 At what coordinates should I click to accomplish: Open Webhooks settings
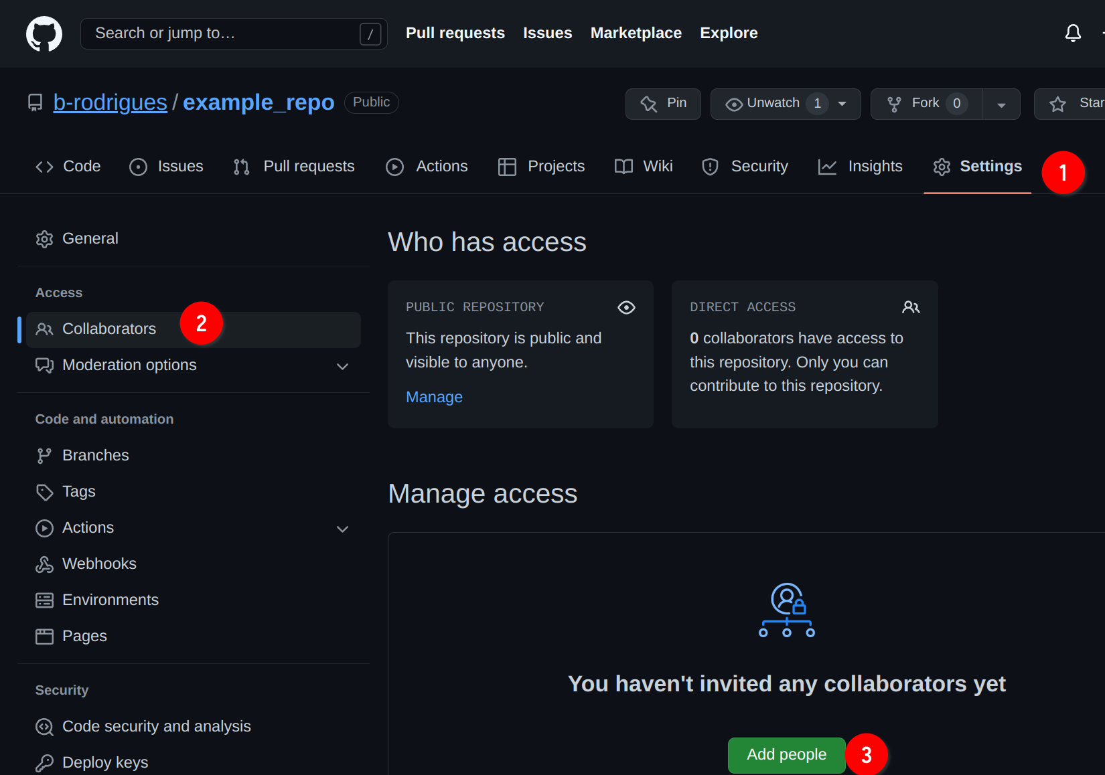[x=194, y=564]
